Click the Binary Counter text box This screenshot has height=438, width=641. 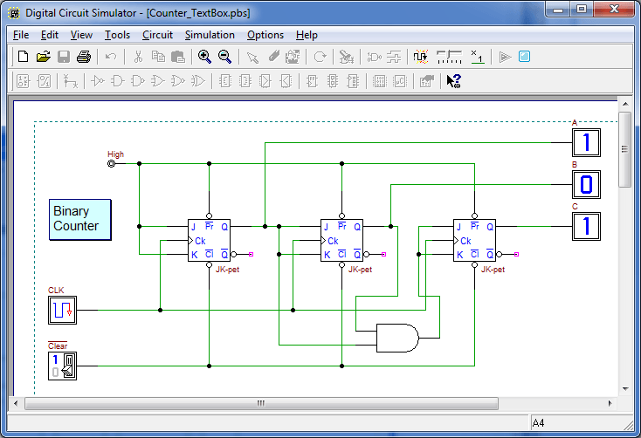tap(79, 219)
